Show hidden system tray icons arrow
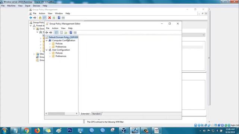This screenshot has height=134, width=239. (200, 131)
